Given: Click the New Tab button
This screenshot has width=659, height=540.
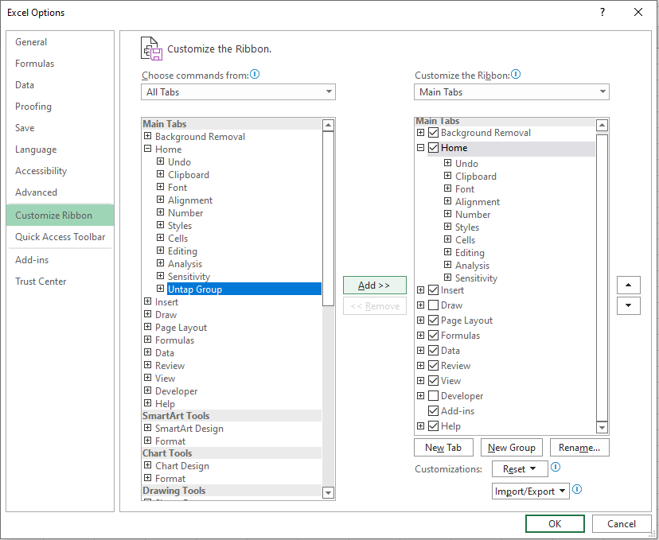Looking at the screenshot, I should point(443,448).
